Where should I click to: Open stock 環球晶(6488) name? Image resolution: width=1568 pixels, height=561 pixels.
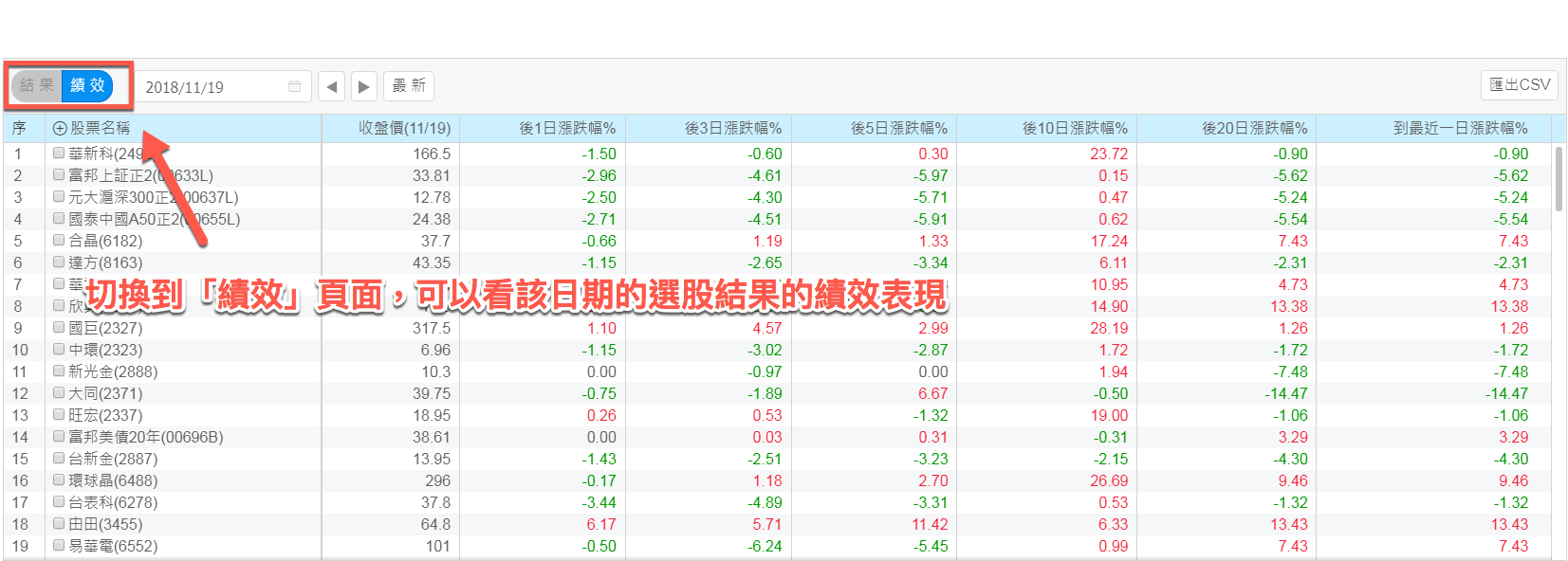pyautogui.click(x=113, y=480)
